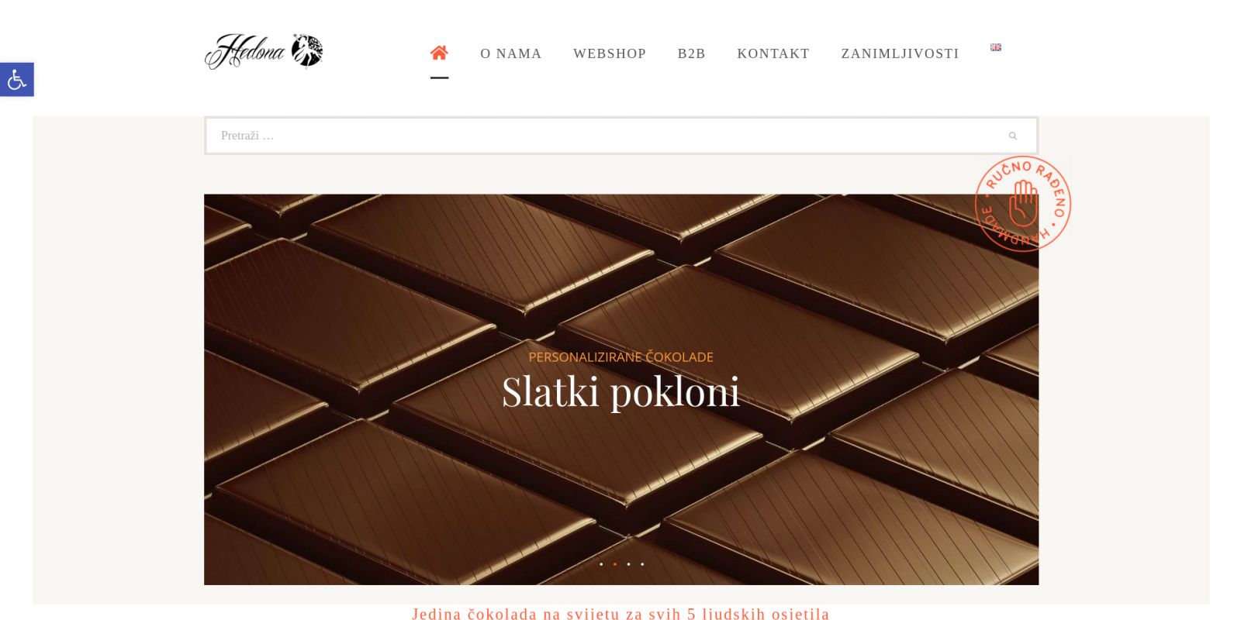Open the accessibility tools wheelchair icon
Screen dimensions: 1241x620
pyautogui.click(x=17, y=79)
